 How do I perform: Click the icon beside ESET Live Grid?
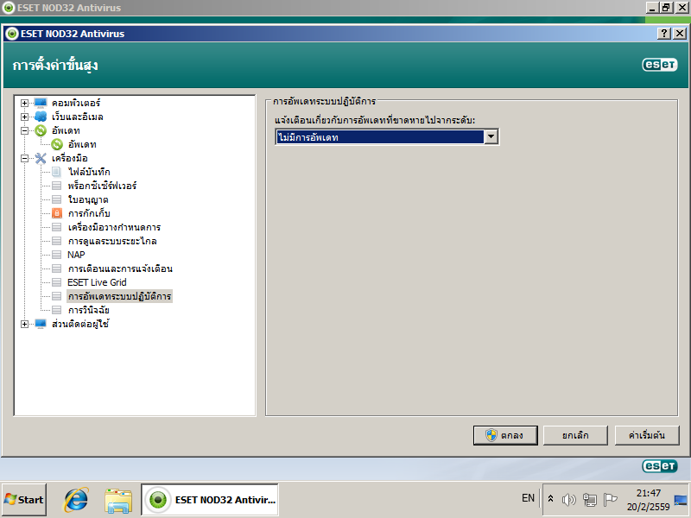[56, 282]
